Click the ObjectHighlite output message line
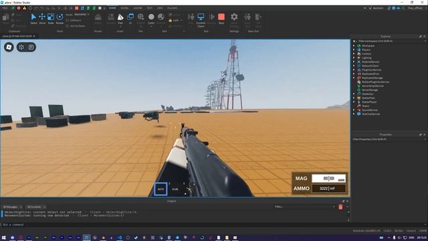The image size is (428, 241). [70, 212]
